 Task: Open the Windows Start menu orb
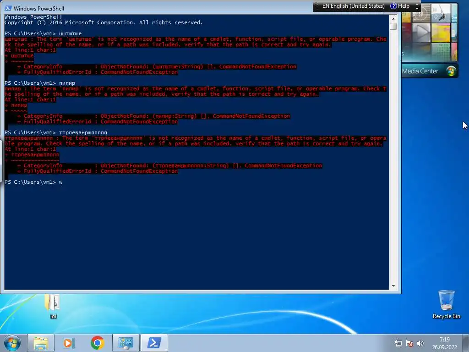click(12, 343)
